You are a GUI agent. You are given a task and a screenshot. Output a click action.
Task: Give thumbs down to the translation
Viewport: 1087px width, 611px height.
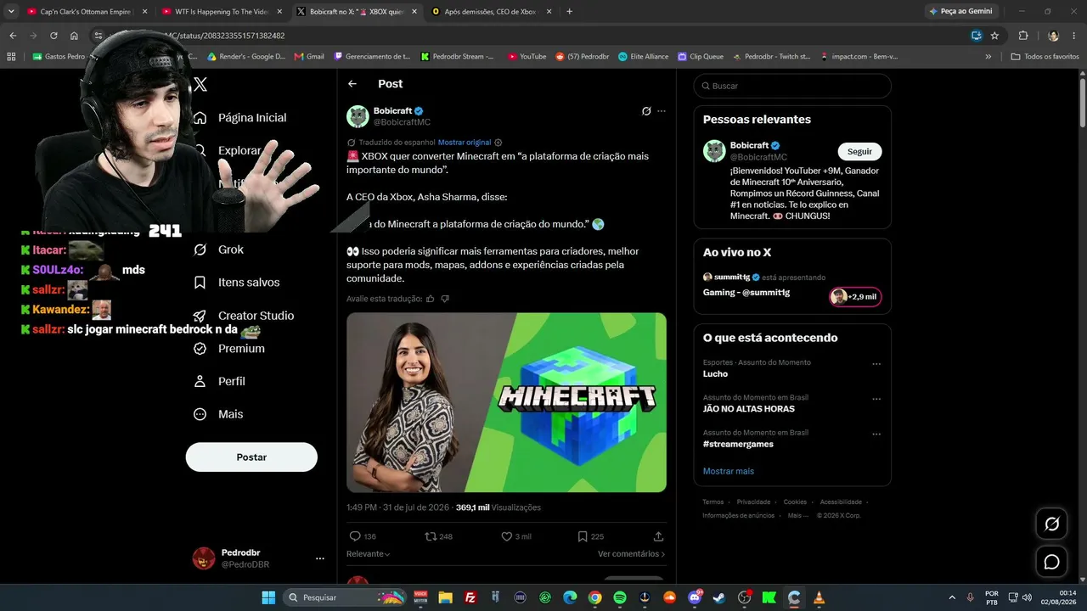tap(445, 299)
